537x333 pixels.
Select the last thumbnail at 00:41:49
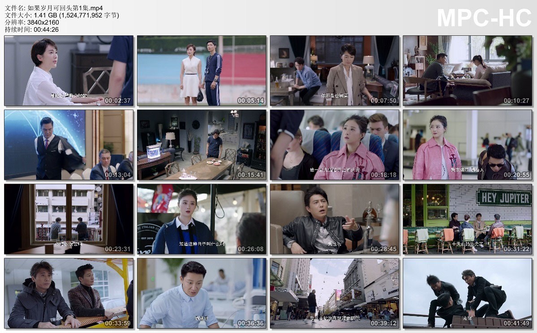467,293
